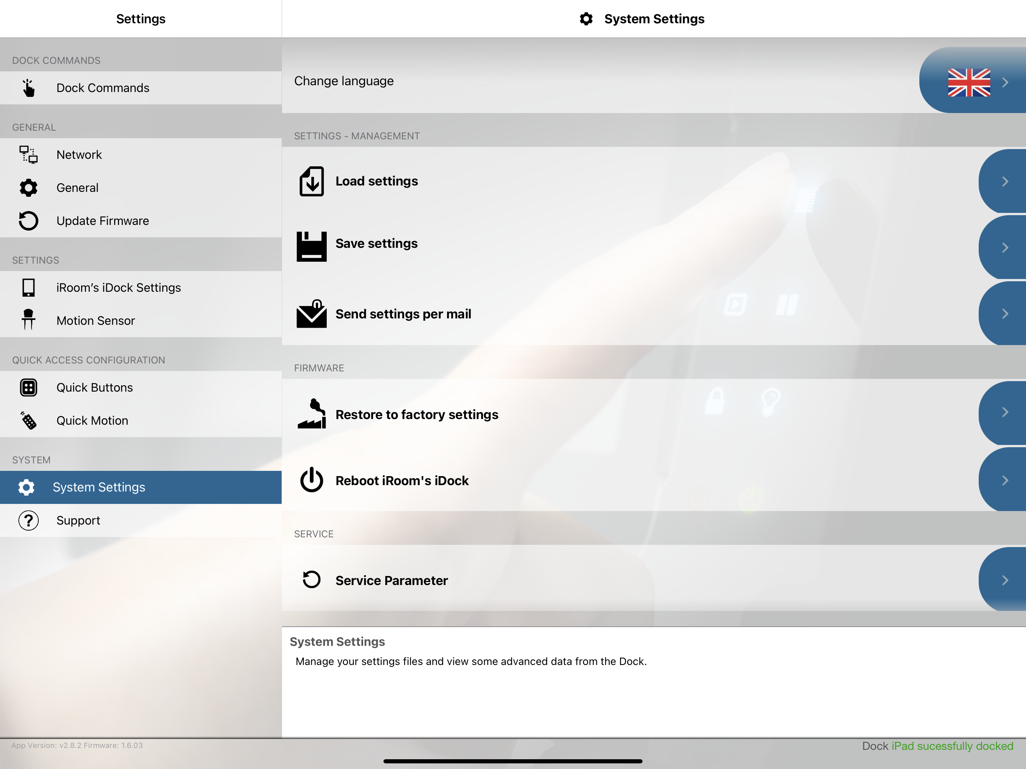Click the Quick Buttons grid icon

(28, 387)
